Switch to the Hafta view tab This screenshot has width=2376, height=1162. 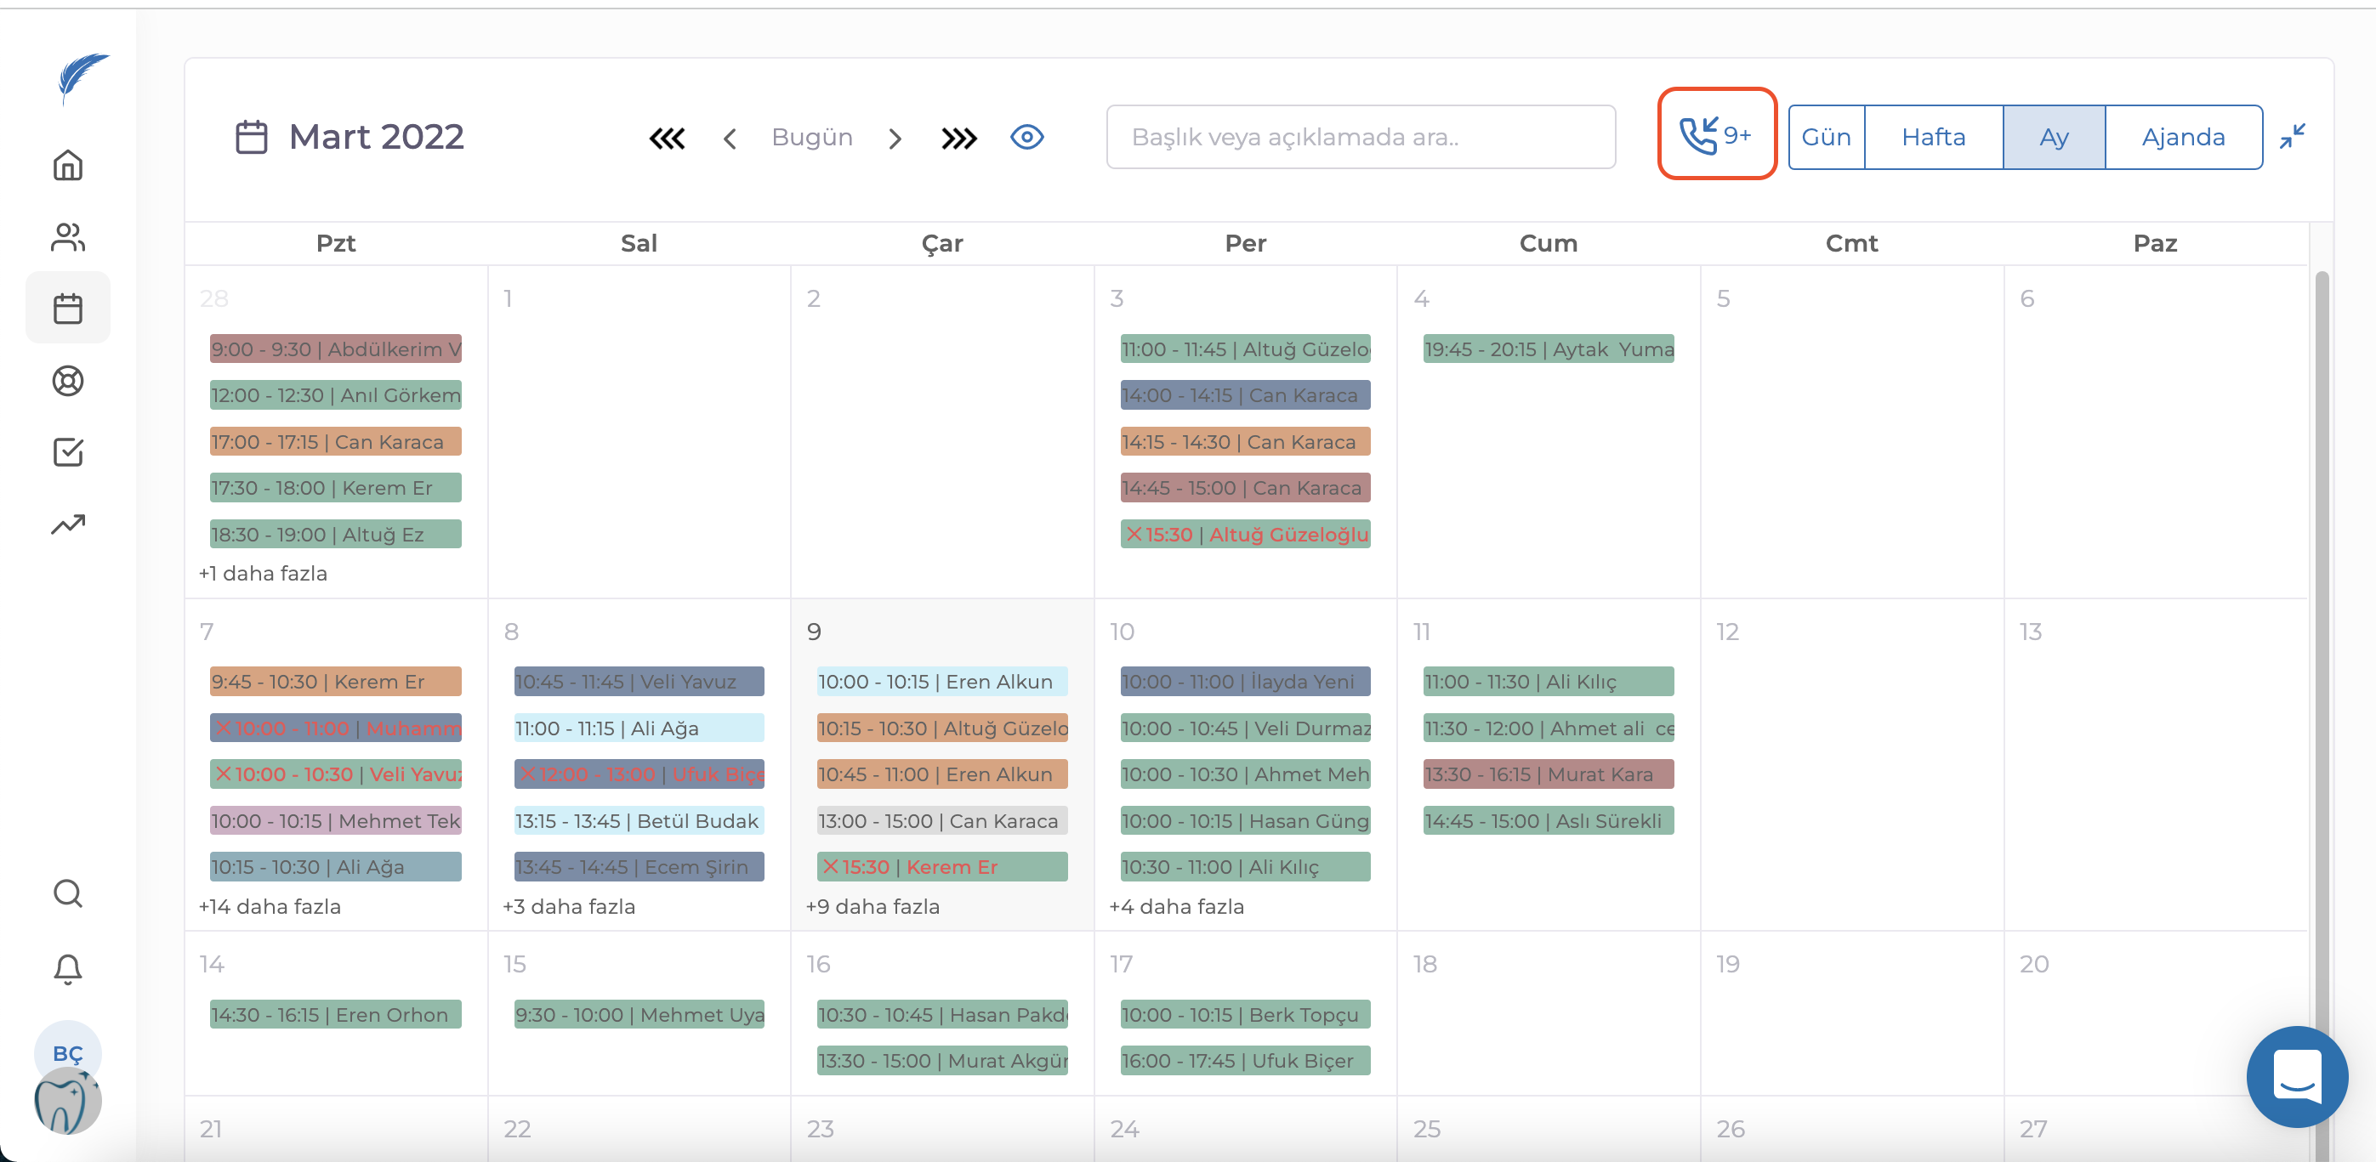click(1932, 138)
